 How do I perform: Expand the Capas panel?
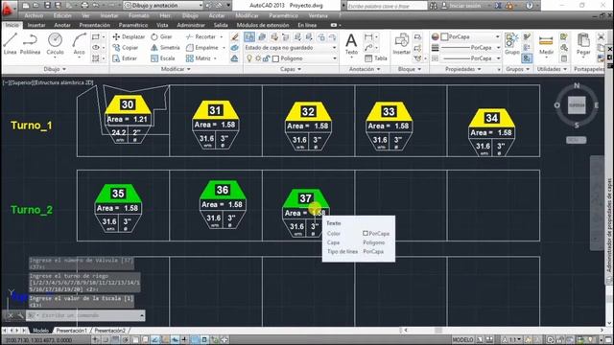291,69
